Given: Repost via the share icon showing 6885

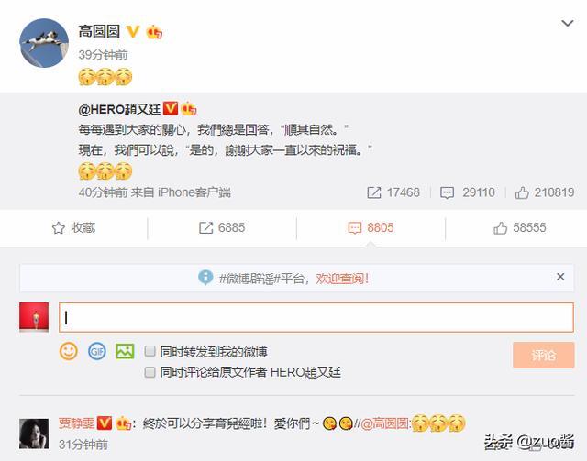Looking at the screenshot, I should click(x=222, y=228).
